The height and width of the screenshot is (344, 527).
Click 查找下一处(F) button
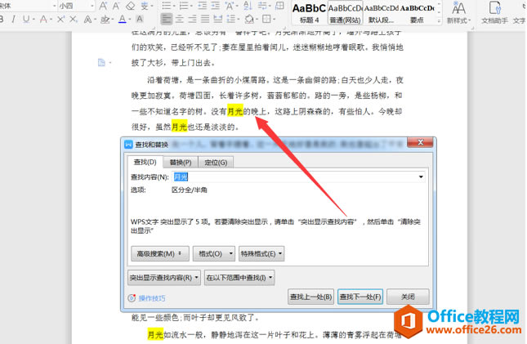(x=360, y=297)
